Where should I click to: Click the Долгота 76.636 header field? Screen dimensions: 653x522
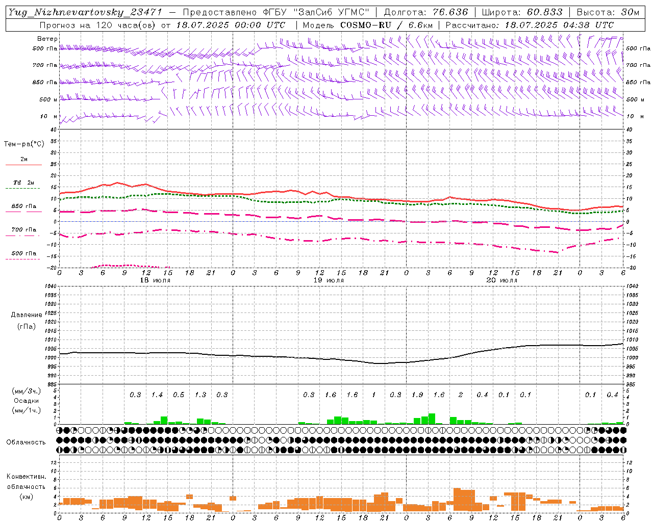point(425,12)
